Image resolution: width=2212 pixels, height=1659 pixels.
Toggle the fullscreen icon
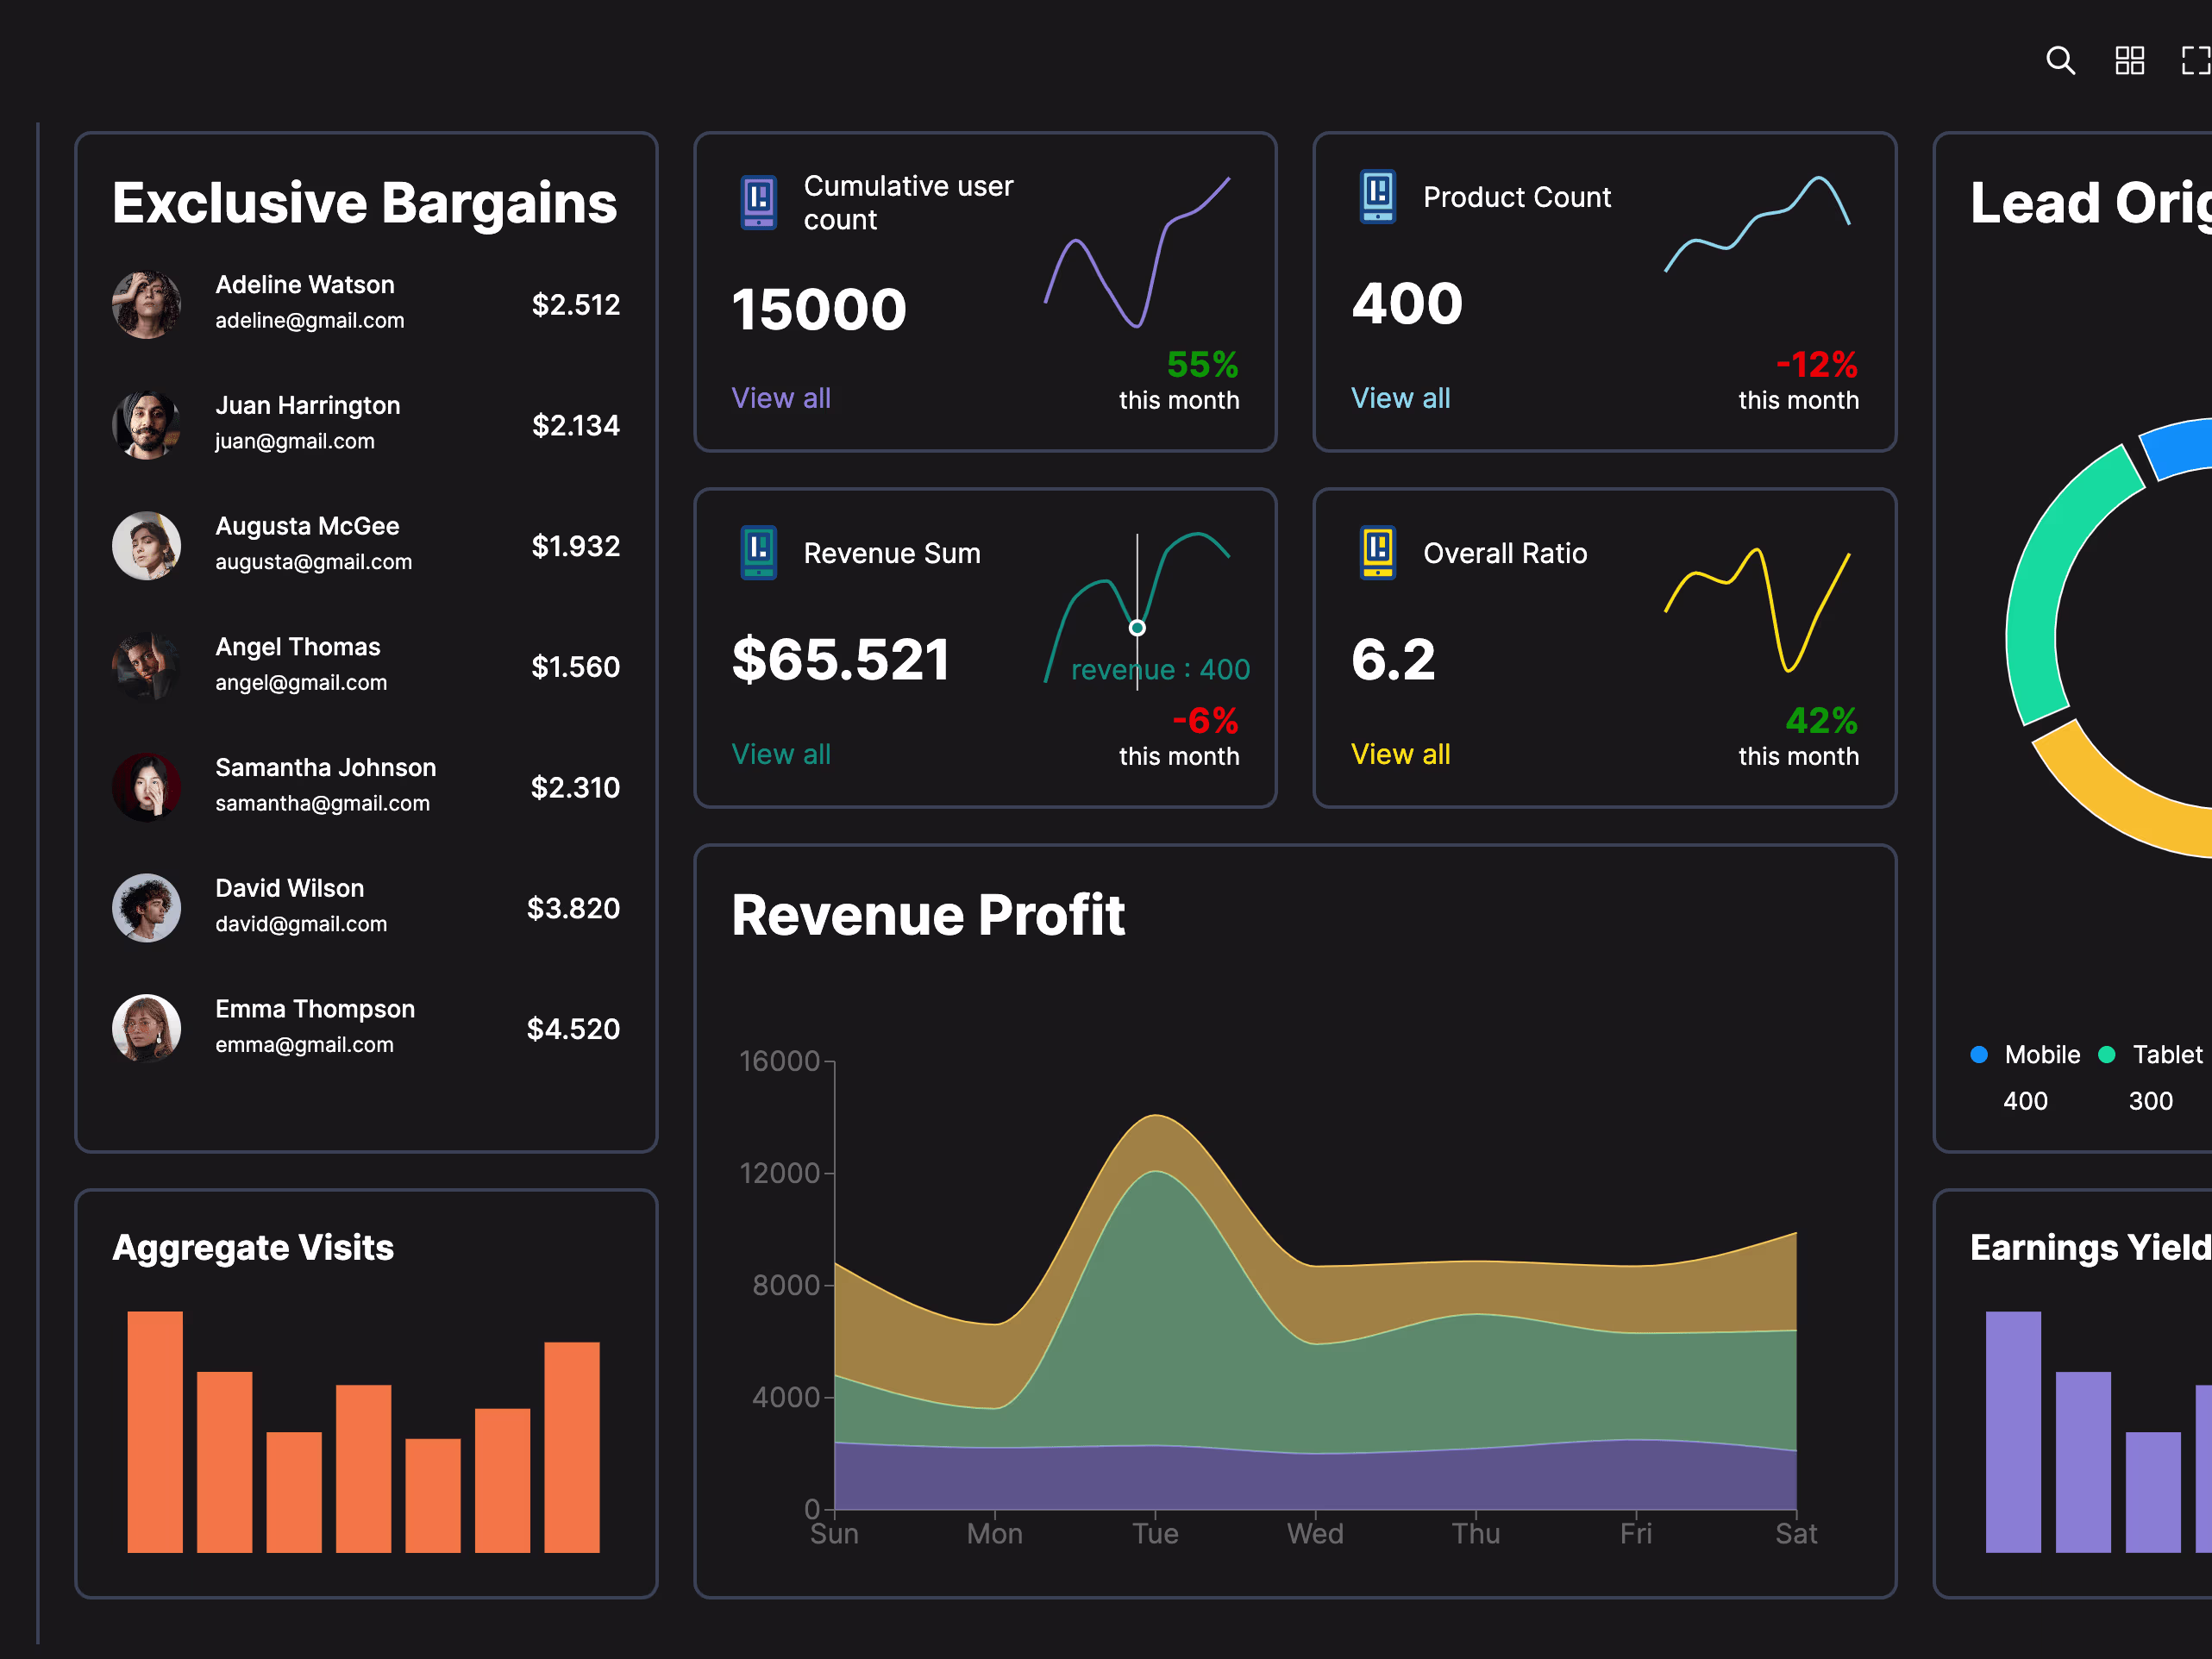[2196, 61]
